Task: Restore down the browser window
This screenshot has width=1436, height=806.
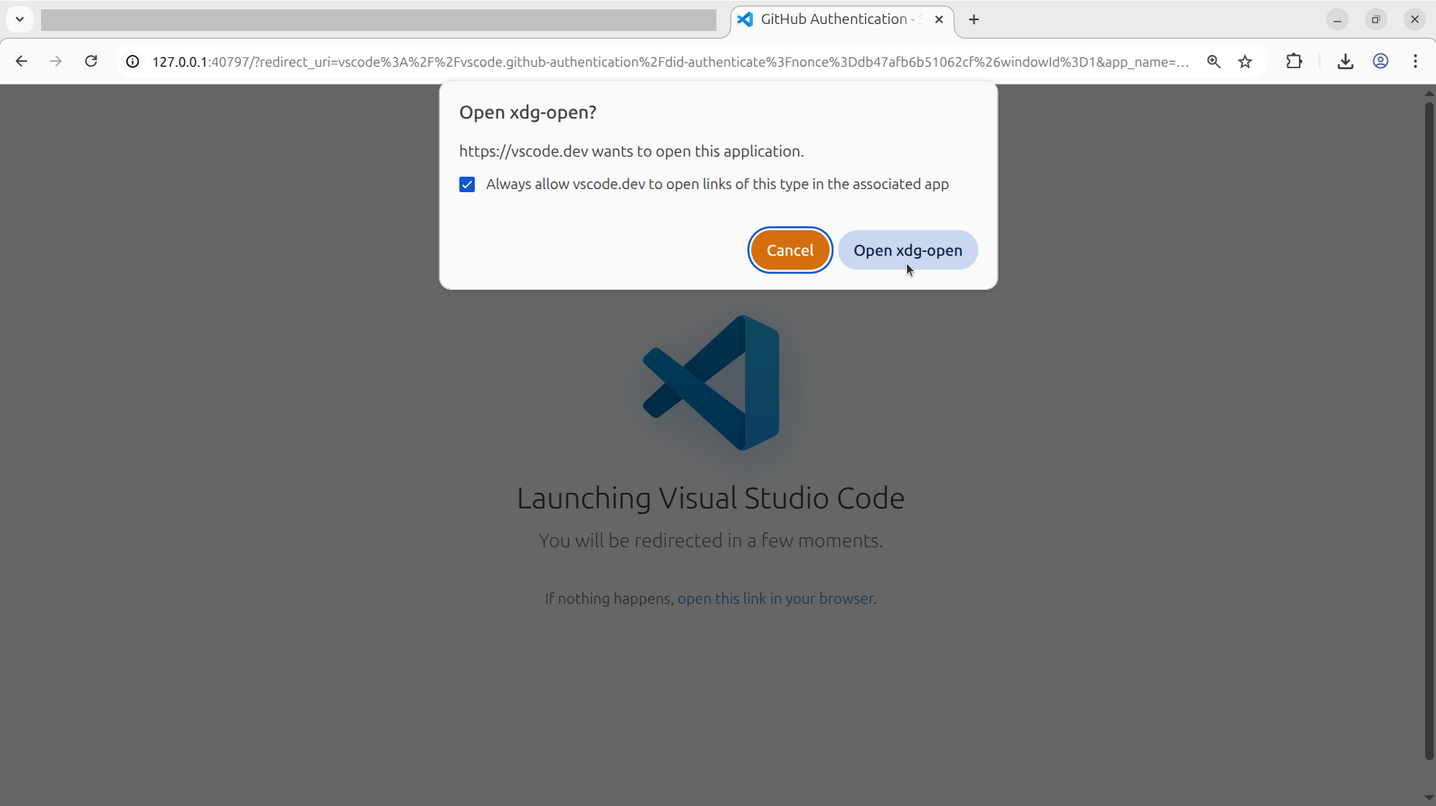Action: click(1376, 19)
